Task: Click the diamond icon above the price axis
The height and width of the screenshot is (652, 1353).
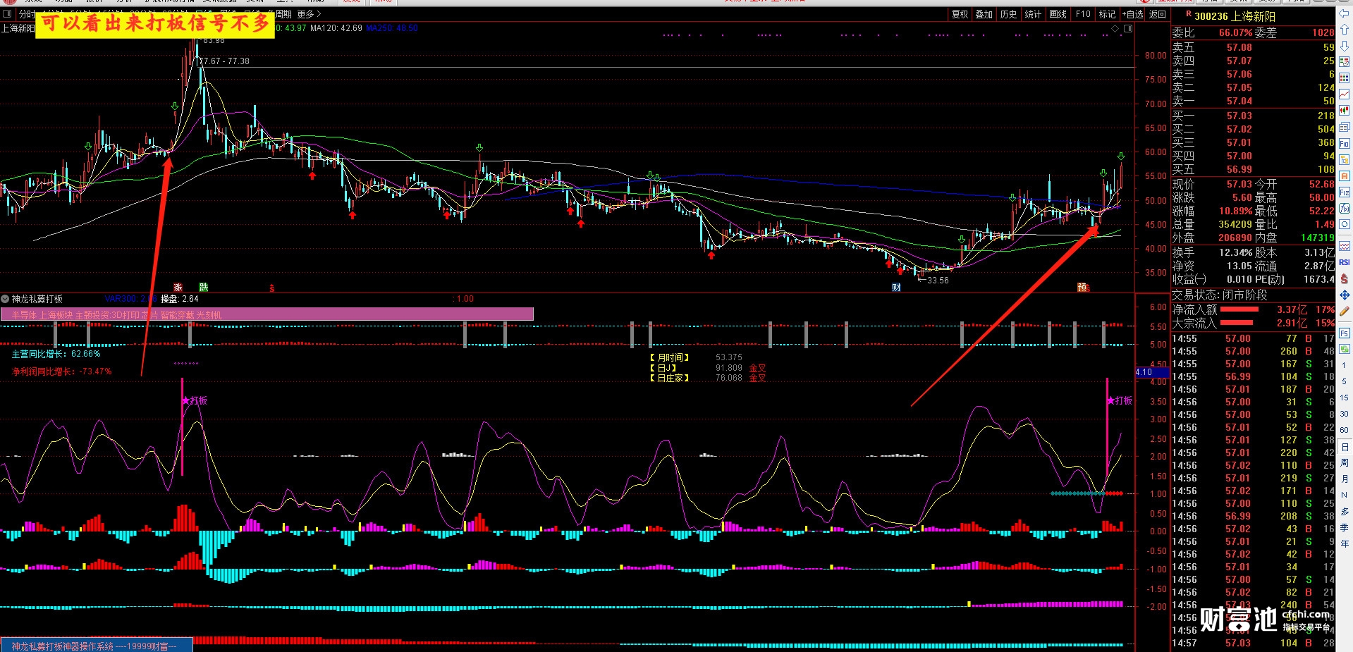Action: tap(1115, 29)
